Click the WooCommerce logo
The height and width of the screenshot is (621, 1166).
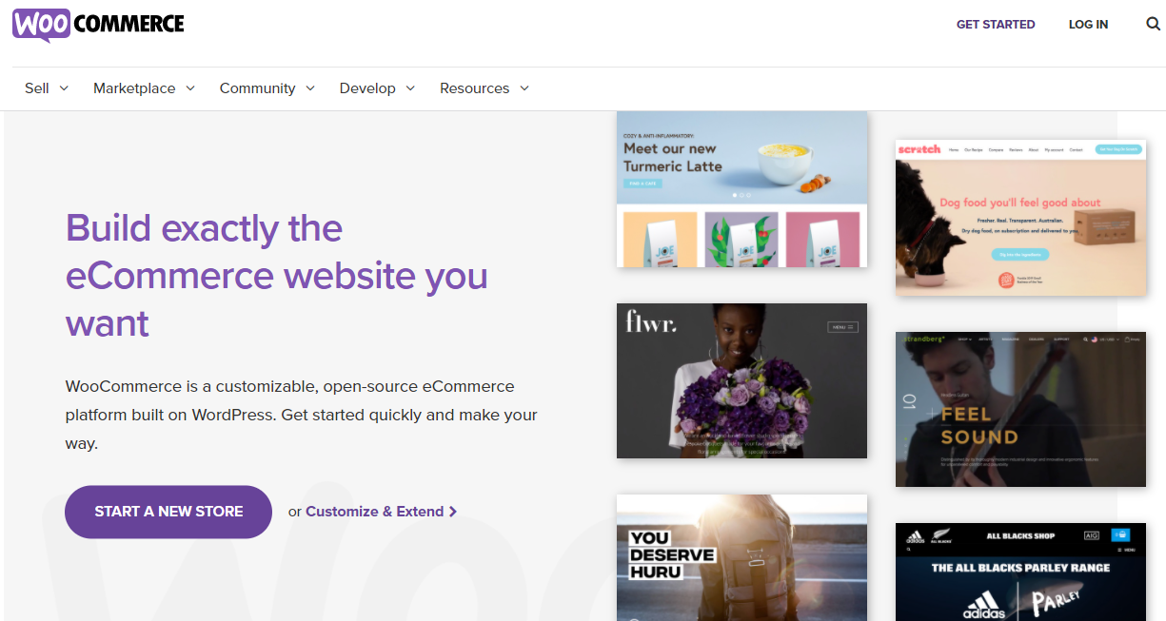(98, 24)
